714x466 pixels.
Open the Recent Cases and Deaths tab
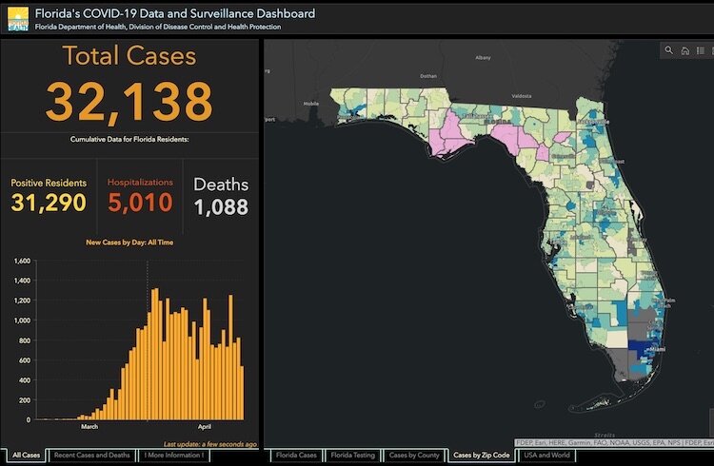coord(91,456)
